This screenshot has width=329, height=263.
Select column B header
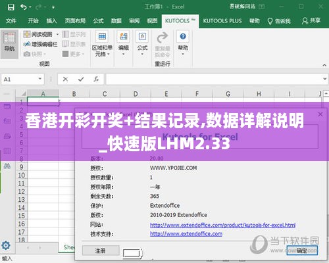coord(74,94)
